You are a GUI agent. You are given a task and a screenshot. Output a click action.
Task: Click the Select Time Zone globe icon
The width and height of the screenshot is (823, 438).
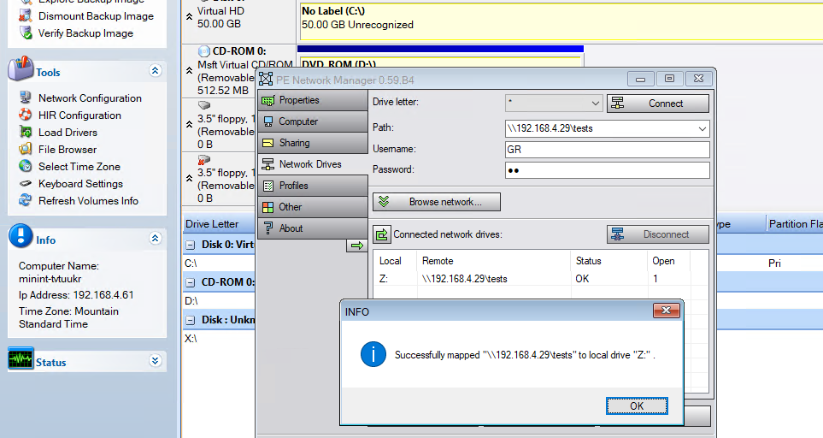(25, 165)
